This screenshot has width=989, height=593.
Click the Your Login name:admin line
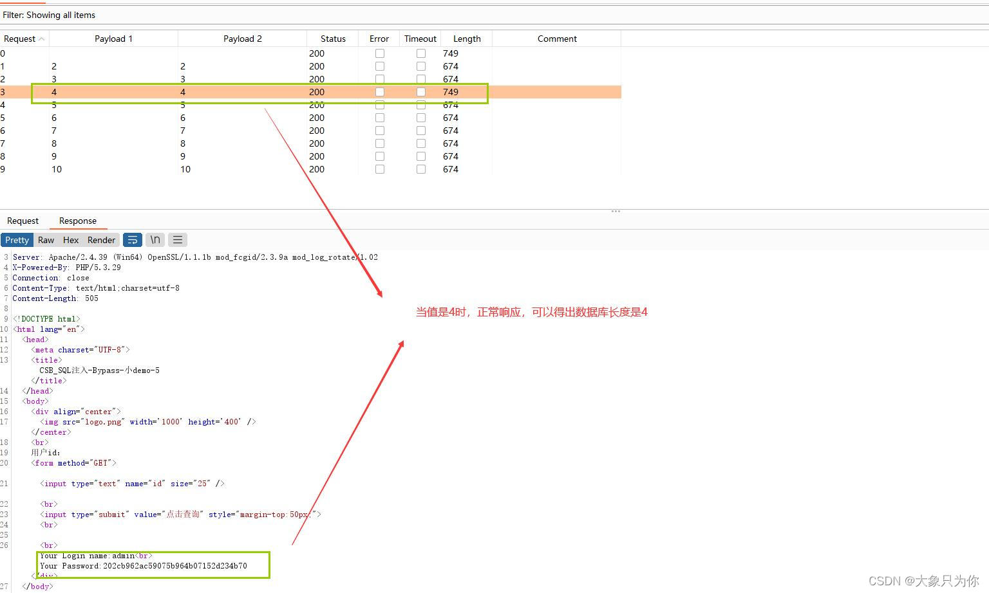pos(96,556)
